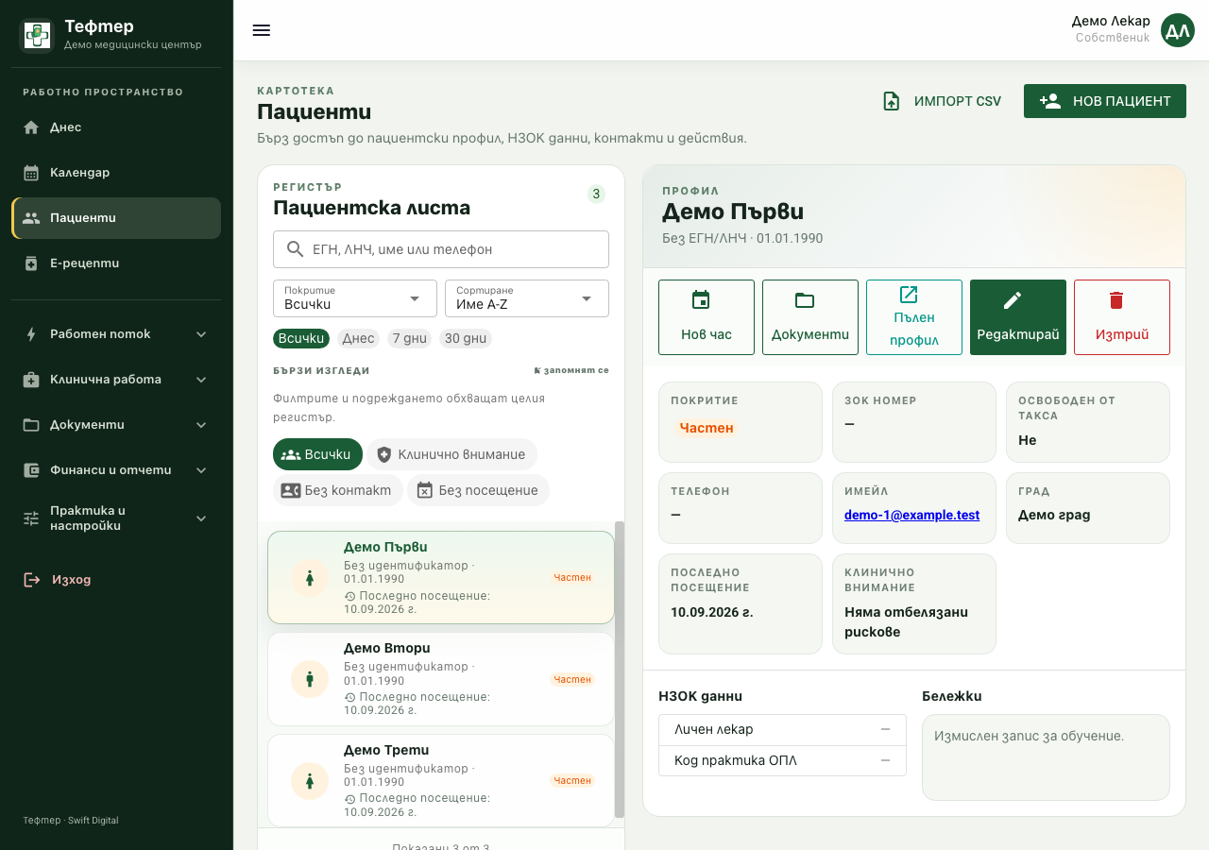Click the folder icon on Документи button
This screenshot has height=850, width=1209.
(805, 300)
